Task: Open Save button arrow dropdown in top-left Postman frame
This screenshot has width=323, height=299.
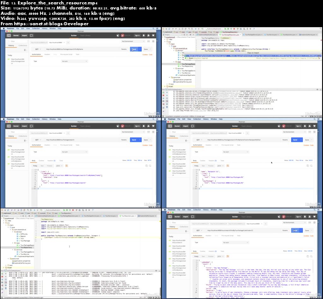Action: tap(150, 49)
